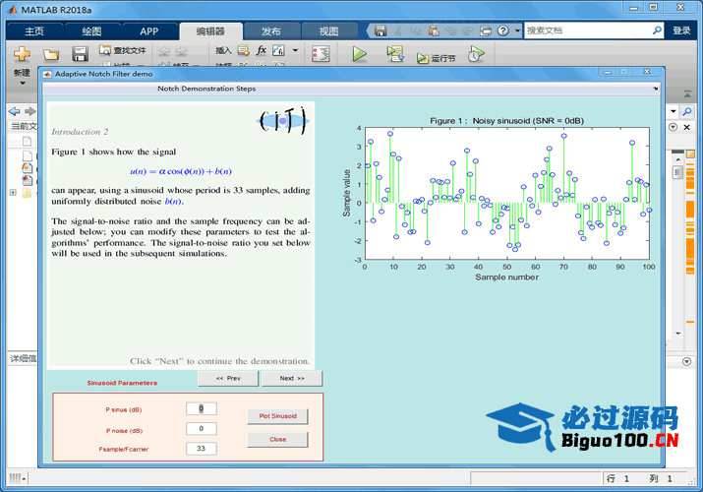
Task: Collapse the toolstrip with the up-arrow icon
Action: (x=687, y=94)
